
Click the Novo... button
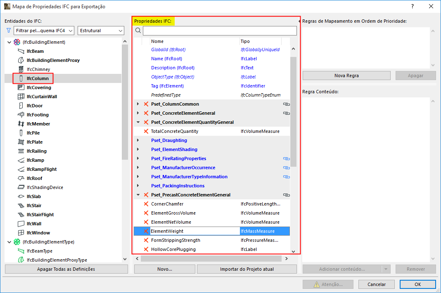click(164, 269)
